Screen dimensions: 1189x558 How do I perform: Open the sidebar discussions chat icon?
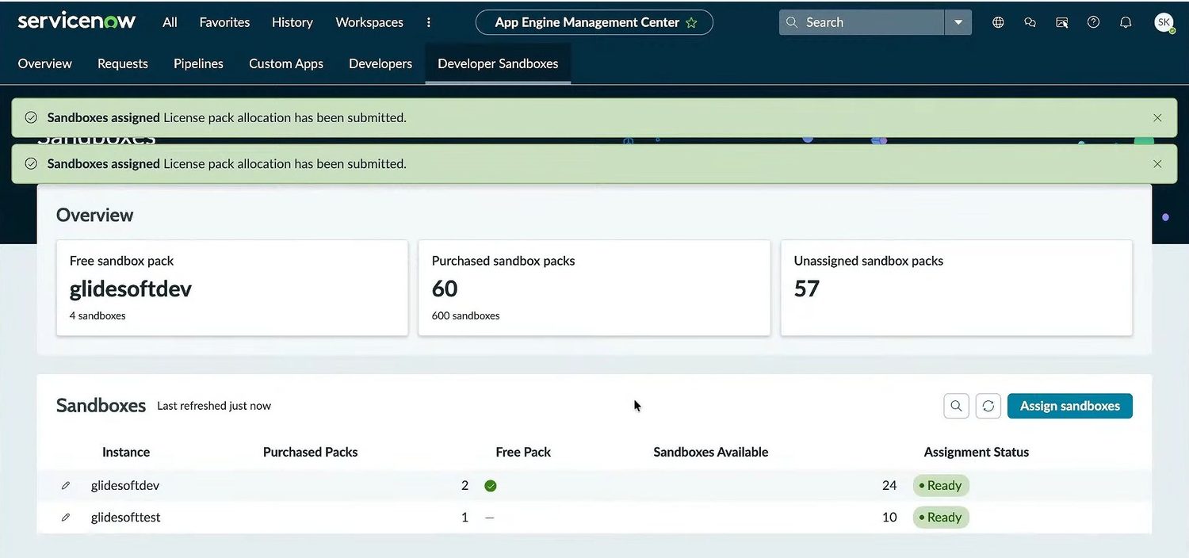(x=1030, y=22)
